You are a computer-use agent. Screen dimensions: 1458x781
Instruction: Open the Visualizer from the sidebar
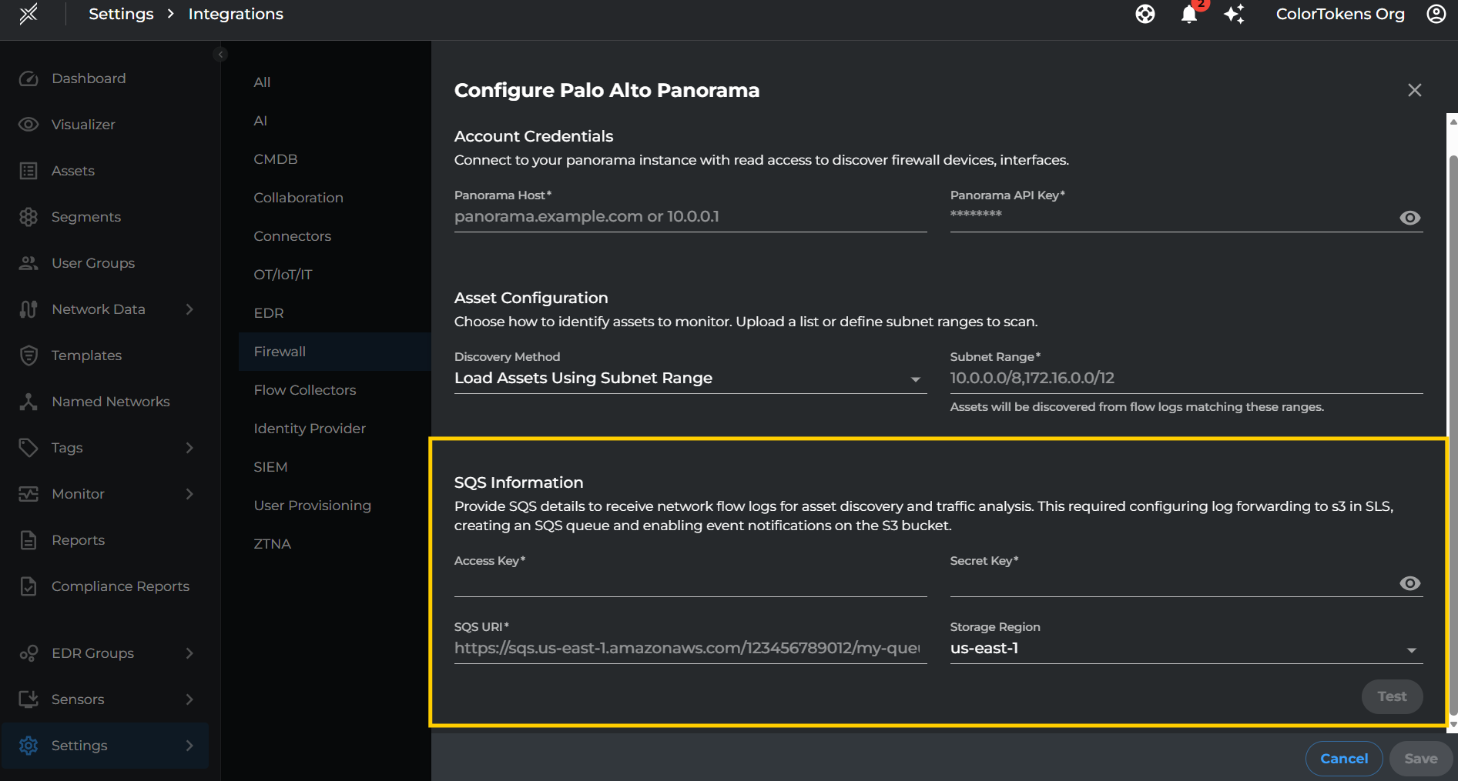tap(82, 124)
